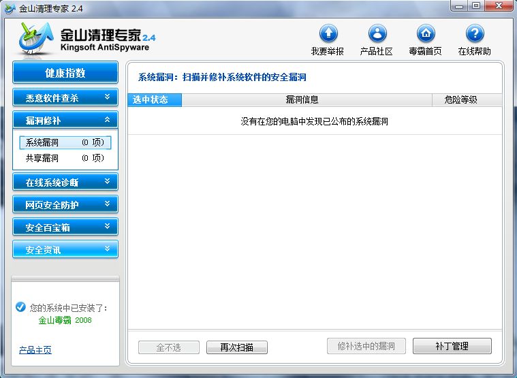Select the 漏洞修补 menu section
Image resolution: width=517 pixels, height=378 pixels.
point(65,120)
